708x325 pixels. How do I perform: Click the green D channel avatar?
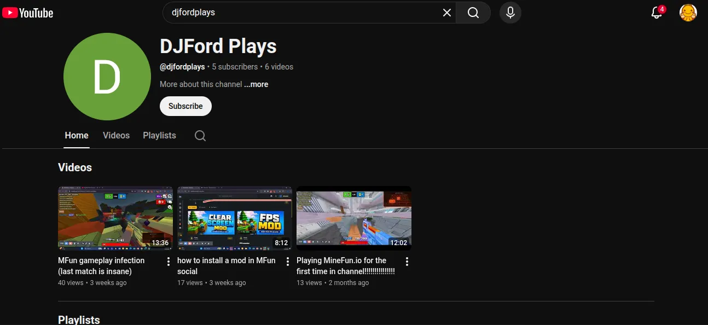click(107, 77)
